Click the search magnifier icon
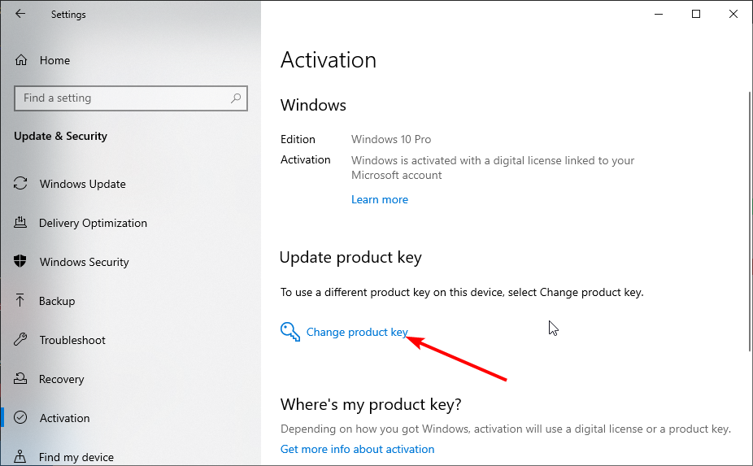Viewport: 753px width, 466px height. tap(236, 98)
